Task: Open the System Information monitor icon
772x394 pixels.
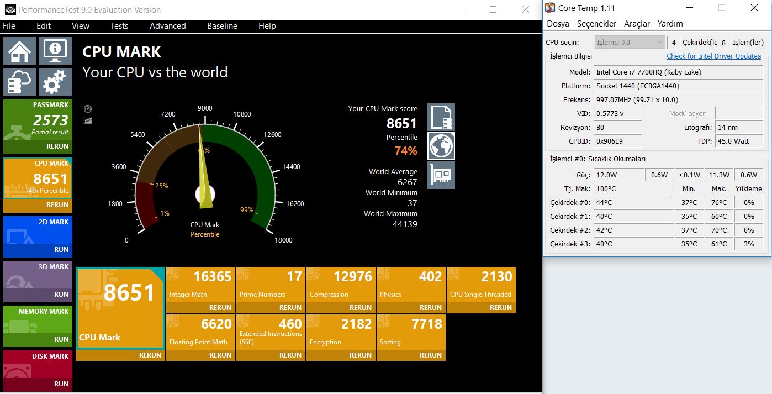Action: tap(55, 51)
